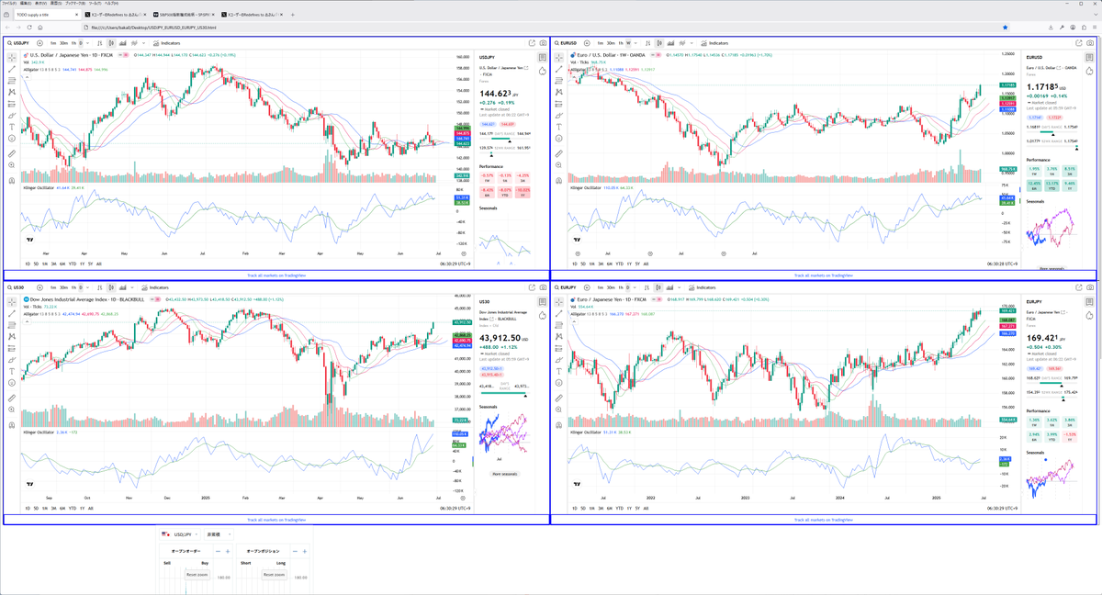
Task: Switch EURUSD chart to 30m interval
Action: click(x=611, y=43)
